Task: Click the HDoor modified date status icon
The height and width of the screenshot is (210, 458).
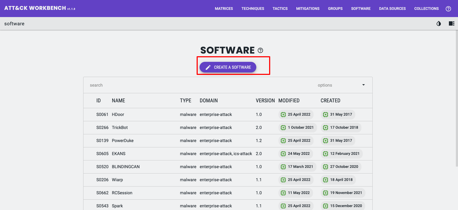Action: [x=283, y=115]
